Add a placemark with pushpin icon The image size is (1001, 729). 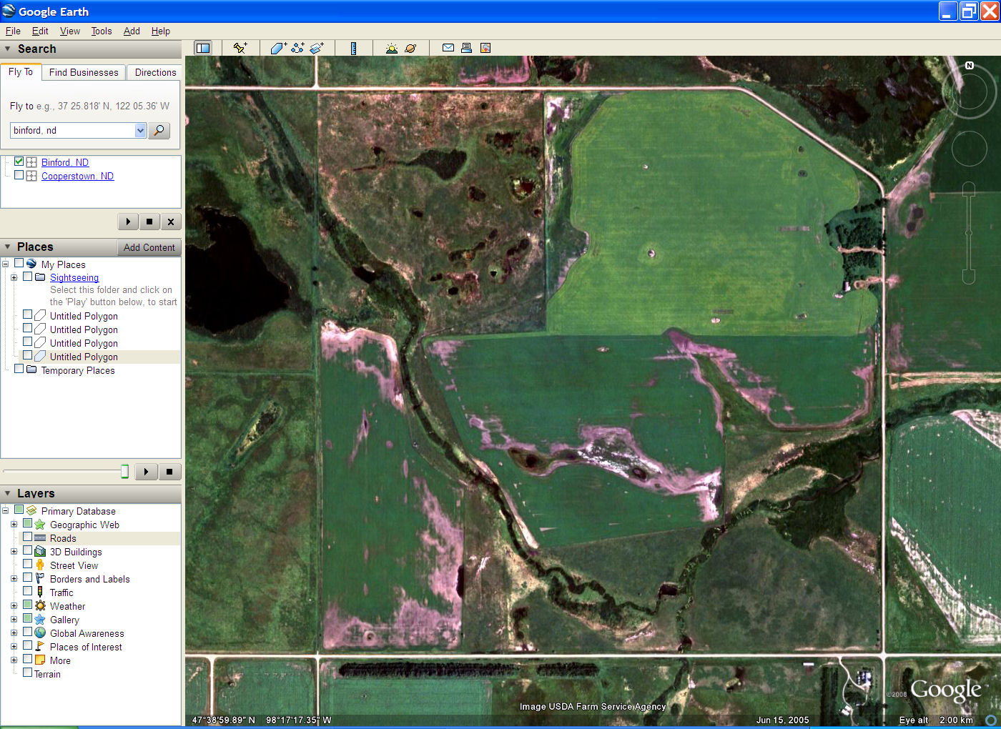tap(240, 48)
